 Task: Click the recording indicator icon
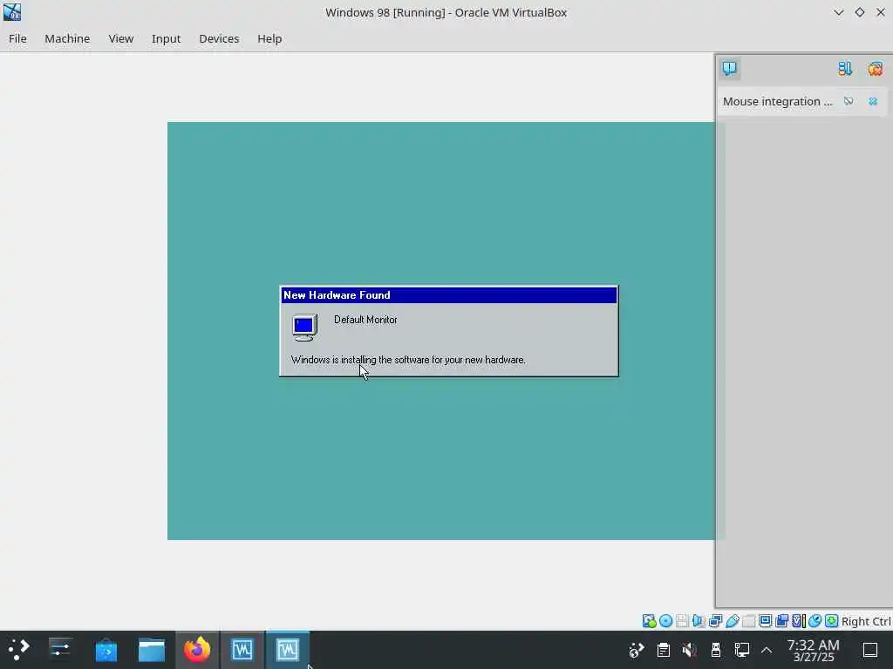click(781, 621)
